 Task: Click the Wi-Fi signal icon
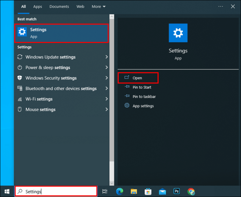click(x=20, y=99)
